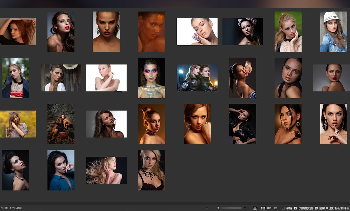Image resolution: width=350 pixels, height=211 pixels.
Task: Enable the 平铺 checkbox
Action: [x=283, y=208]
